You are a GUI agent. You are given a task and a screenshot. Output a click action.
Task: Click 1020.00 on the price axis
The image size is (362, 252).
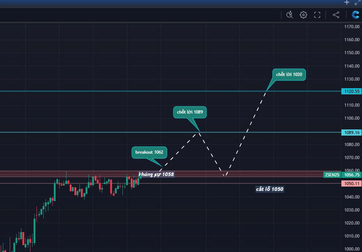point(352,223)
